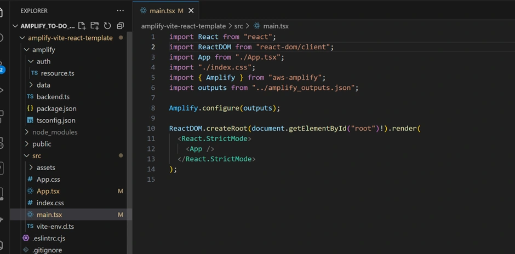Image resolution: width=515 pixels, height=254 pixels.
Task: Collapse the amplify folder
Action: [27, 50]
